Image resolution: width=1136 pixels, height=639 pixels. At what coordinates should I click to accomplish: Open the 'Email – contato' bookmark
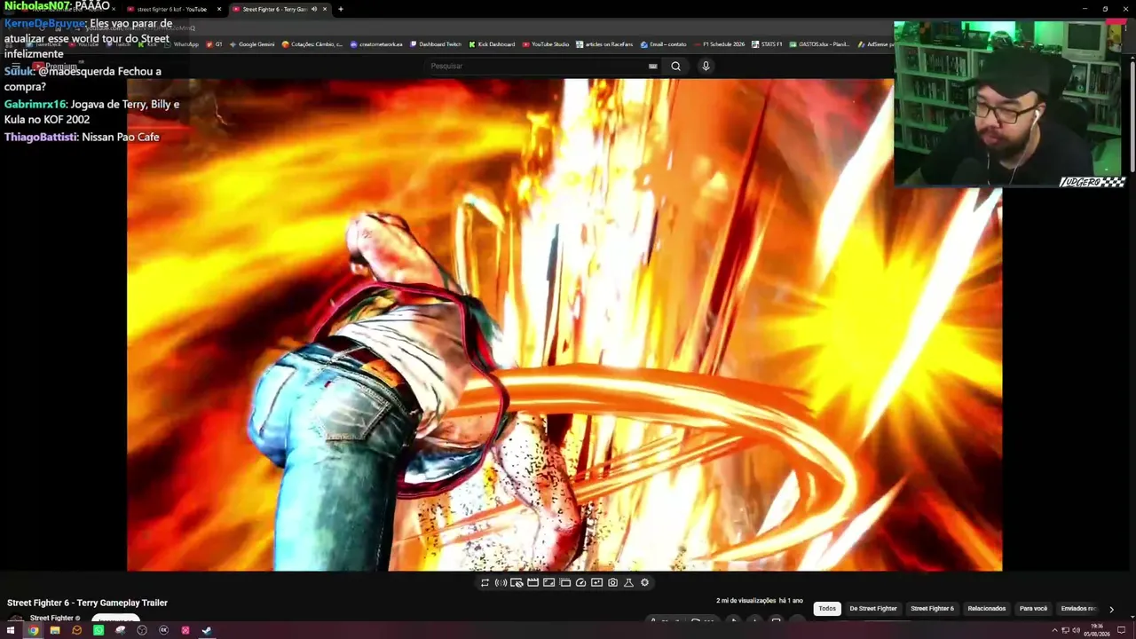(x=663, y=44)
